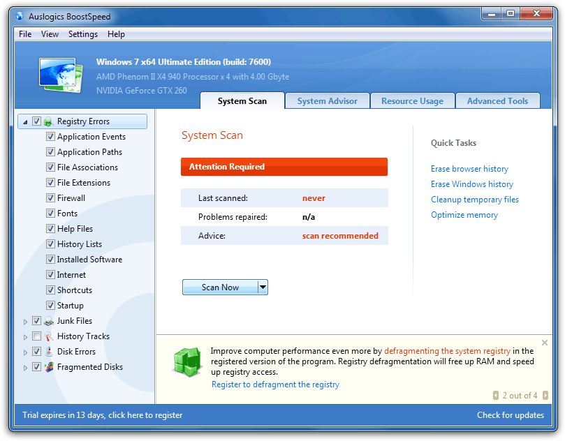This screenshot has width=565, height=441.
Task: Maximize the BoostSpeed window
Action: [511, 14]
